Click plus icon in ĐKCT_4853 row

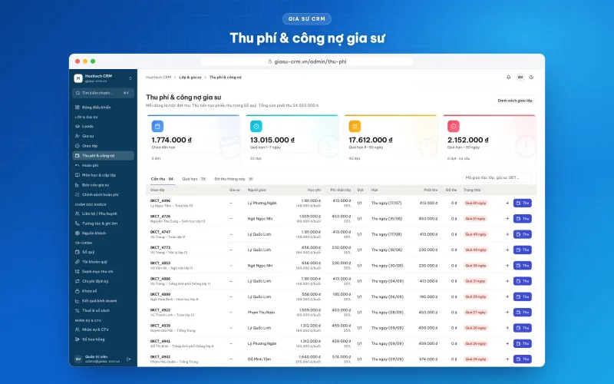tap(507, 265)
